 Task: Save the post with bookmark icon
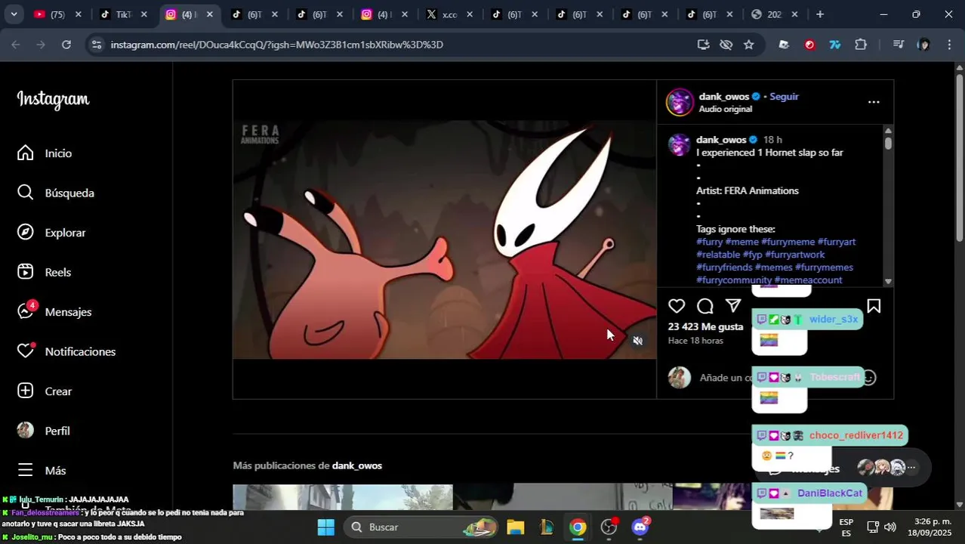coord(874,306)
